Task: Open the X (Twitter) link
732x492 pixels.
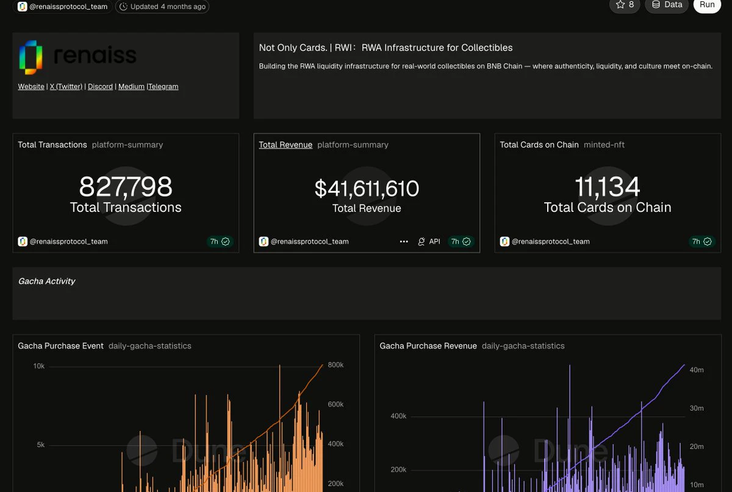Action: pos(66,87)
